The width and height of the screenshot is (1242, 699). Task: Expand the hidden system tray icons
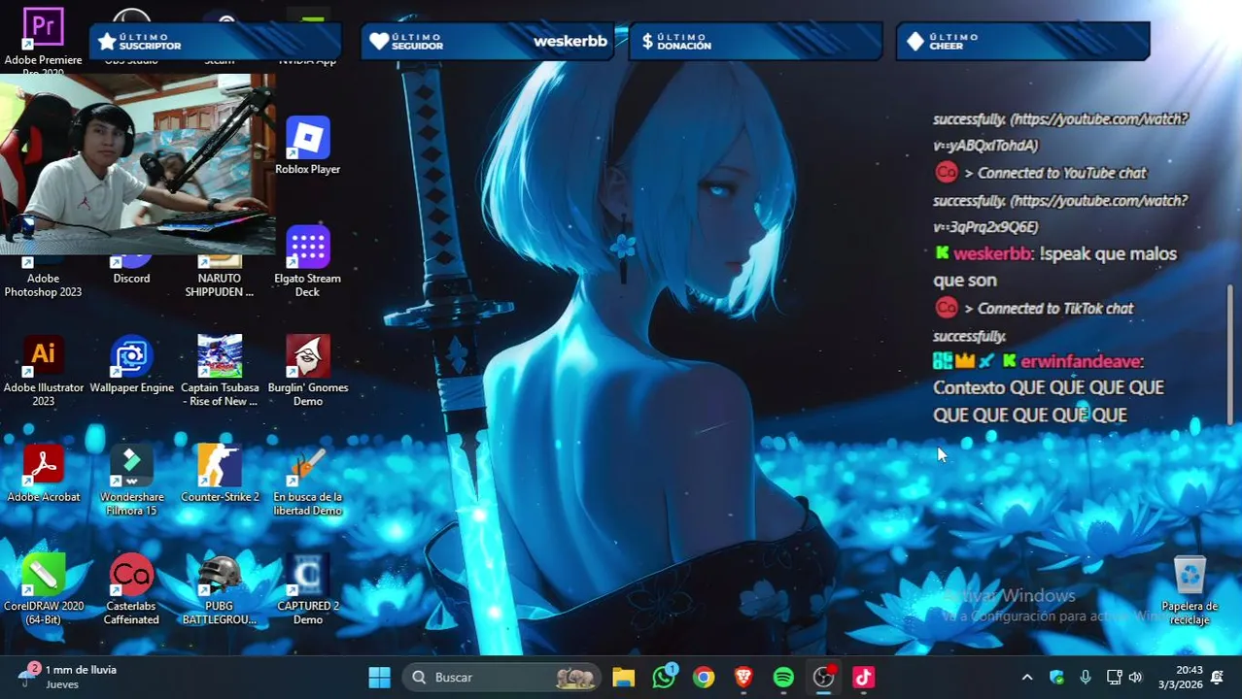click(x=1026, y=678)
